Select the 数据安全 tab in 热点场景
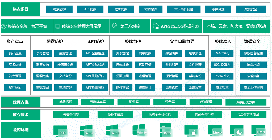This screenshot has width=272, height=140. click(x=251, y=9)
